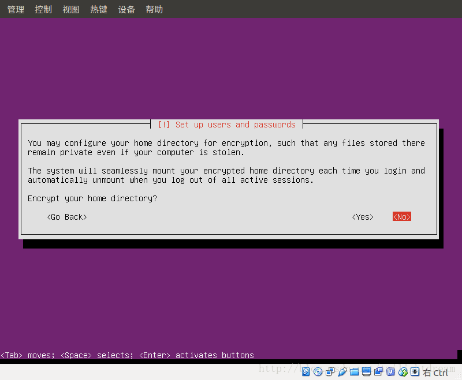Click the keyboard capture status icon

(x=415, y=371)
